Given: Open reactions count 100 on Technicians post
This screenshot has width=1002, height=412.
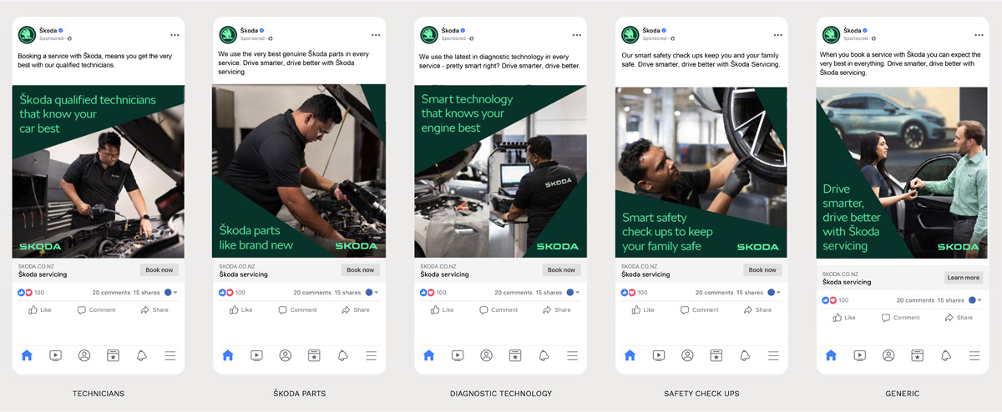Looking at the screenshot, I should 31,293.
